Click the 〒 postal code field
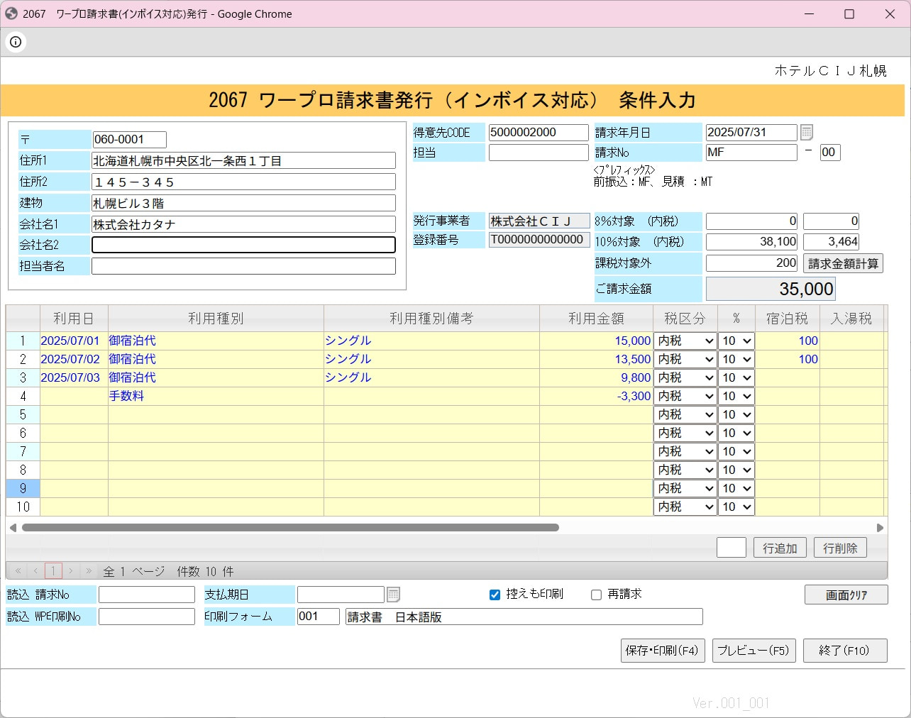Screen dimensions: 911x718 129,140
